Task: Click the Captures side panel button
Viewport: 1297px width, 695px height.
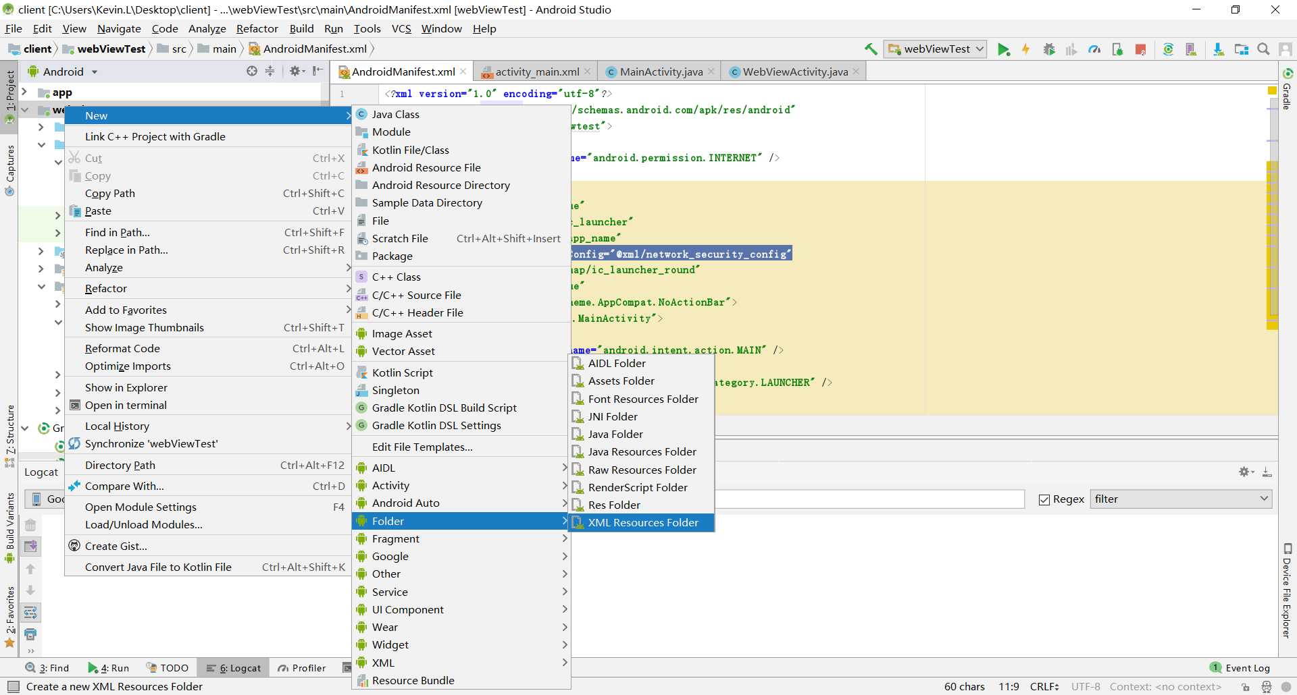Action: click(10, 170)
